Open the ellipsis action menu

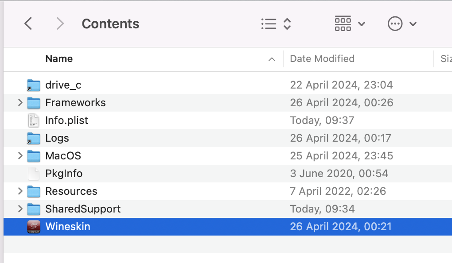(402, 23)
